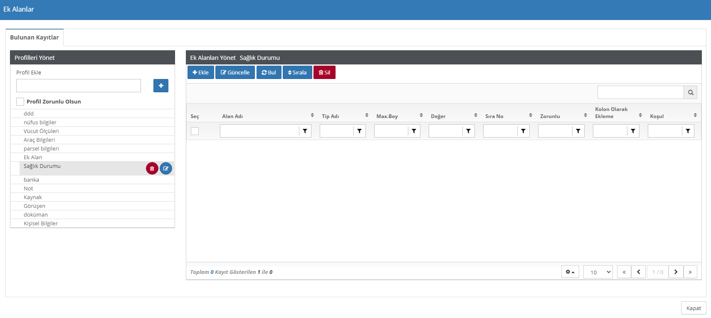Go to the next page arrow in pagination
This screenshot has width=711, height=318.
pos(676,272)
